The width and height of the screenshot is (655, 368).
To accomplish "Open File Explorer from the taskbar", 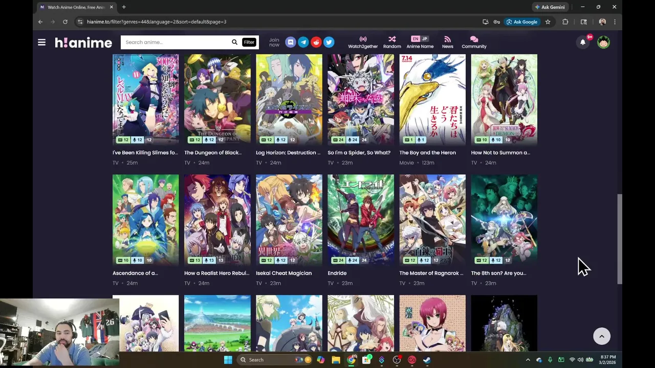I will coord(336,360).
